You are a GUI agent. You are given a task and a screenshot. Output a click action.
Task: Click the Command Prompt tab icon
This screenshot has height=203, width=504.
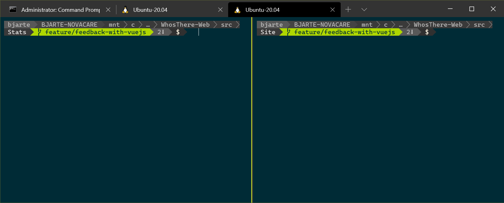13,10
